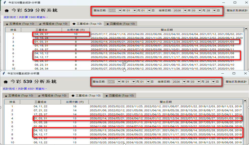Click the logo beside 今彩 539 分析系統 in the top window
249x145 pixels.
pyautogui.click(x=7, y=11)
